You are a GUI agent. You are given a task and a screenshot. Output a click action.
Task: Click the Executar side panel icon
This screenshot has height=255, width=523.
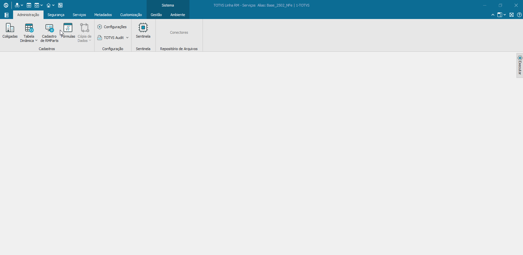click(x=520, y=65)
